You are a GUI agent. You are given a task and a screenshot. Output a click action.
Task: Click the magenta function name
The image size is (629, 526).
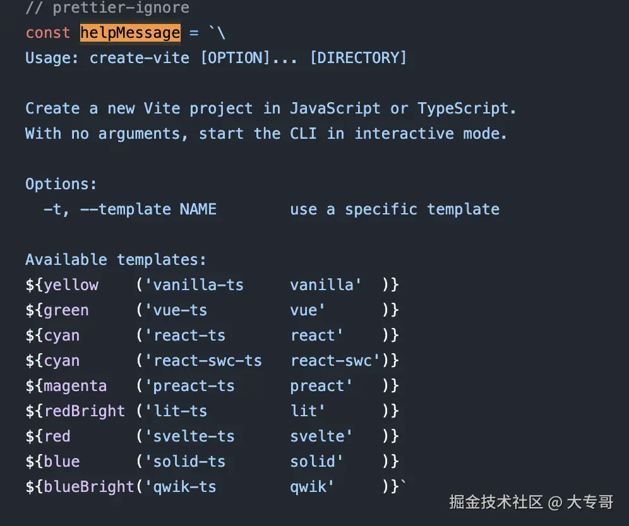75,386
